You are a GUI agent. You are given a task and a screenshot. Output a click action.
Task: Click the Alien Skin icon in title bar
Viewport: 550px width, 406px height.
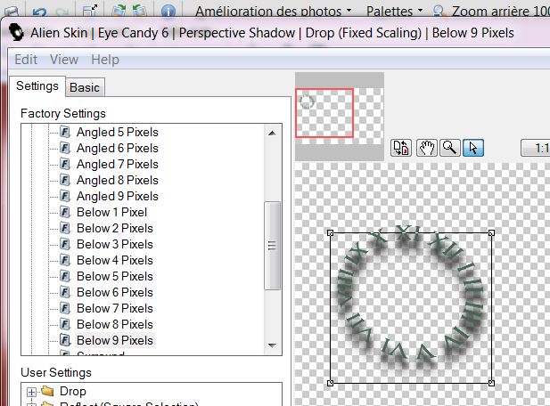coord(16,33)
